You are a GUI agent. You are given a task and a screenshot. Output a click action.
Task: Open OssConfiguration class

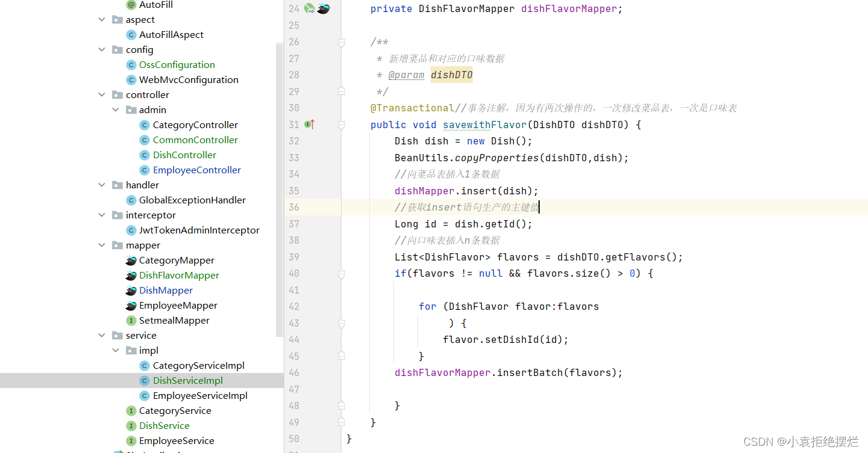tap(176, 65)
